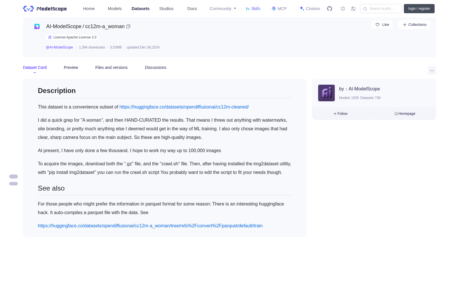The height and width of the screenshot is (287, 459).
Task: Click the Datasets 736 count
Action: 370,98
